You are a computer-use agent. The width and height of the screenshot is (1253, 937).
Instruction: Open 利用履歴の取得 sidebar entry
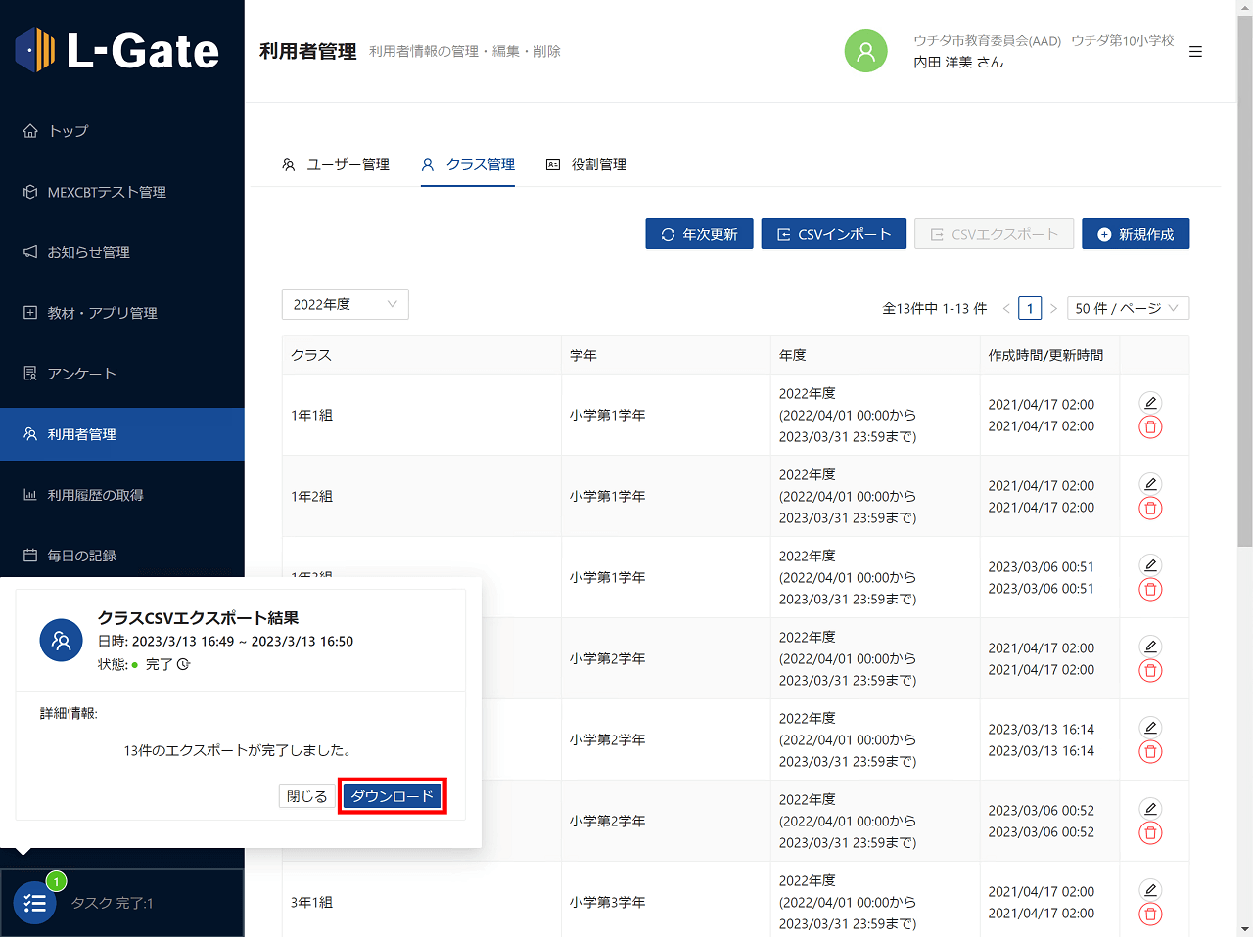tap(122, 495)
